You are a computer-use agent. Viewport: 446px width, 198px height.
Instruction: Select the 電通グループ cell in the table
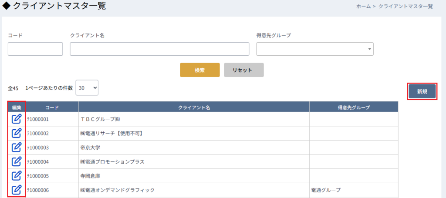(x=325, y=190)
